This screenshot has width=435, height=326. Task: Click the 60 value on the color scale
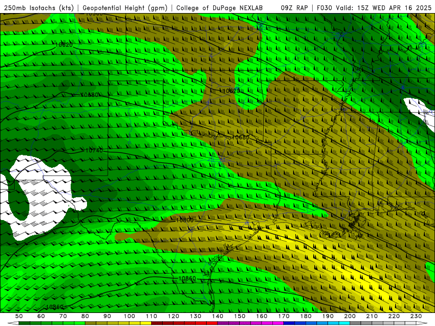pos(41,316)
